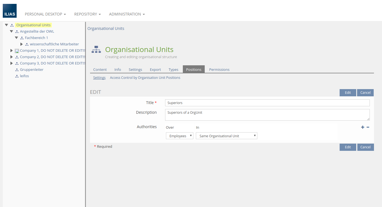Click into the Title input field
The width and height of the screenshot is (382, 207).
tap(267, 103)
